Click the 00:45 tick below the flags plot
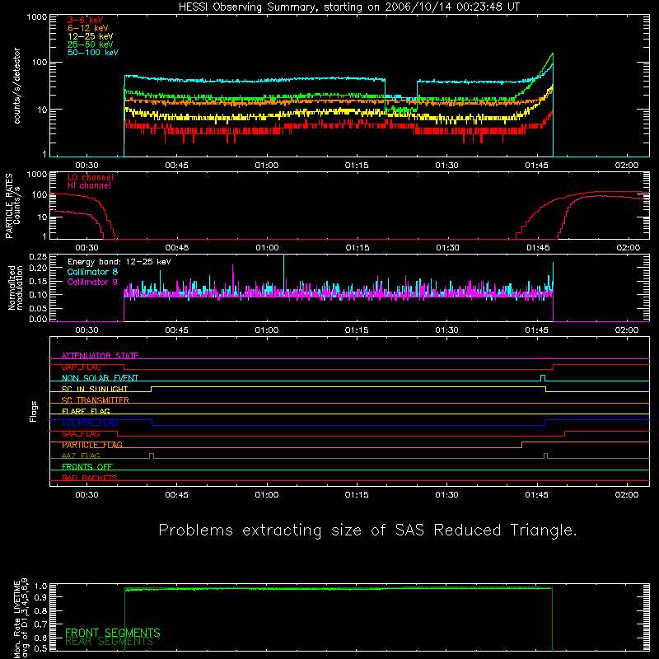 tap(176, 495)
